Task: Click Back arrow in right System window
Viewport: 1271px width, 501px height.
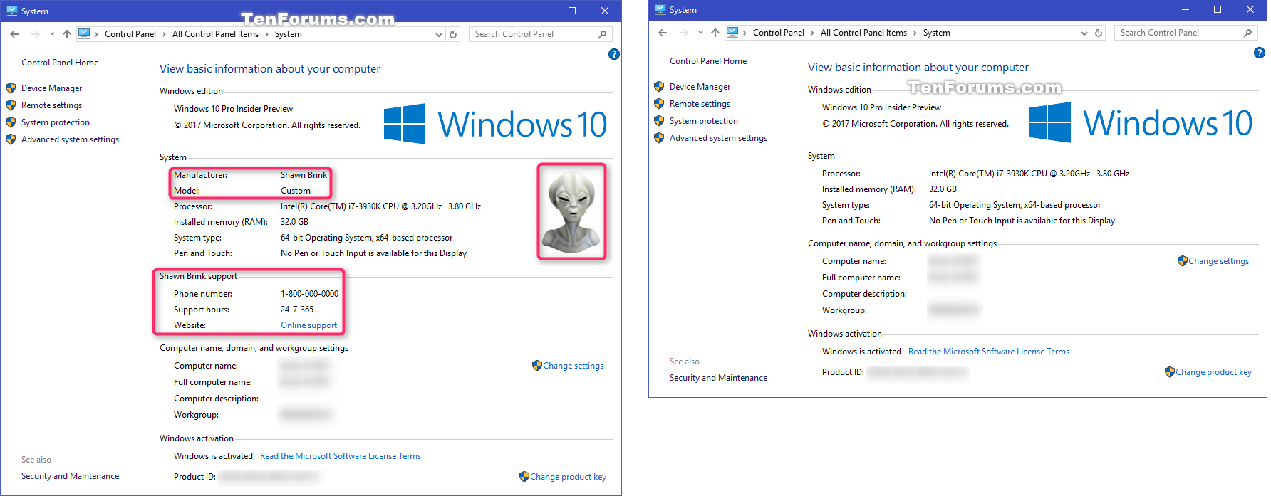Action: click(x=663, y=33)
